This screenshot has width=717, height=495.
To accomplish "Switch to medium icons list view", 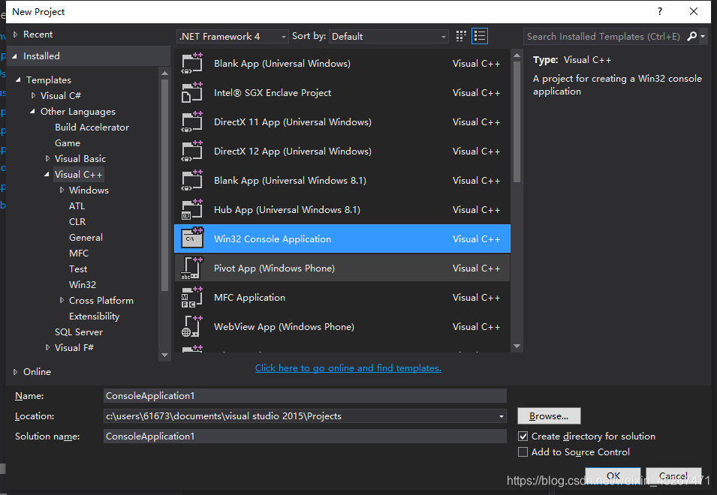I will 480,36.
